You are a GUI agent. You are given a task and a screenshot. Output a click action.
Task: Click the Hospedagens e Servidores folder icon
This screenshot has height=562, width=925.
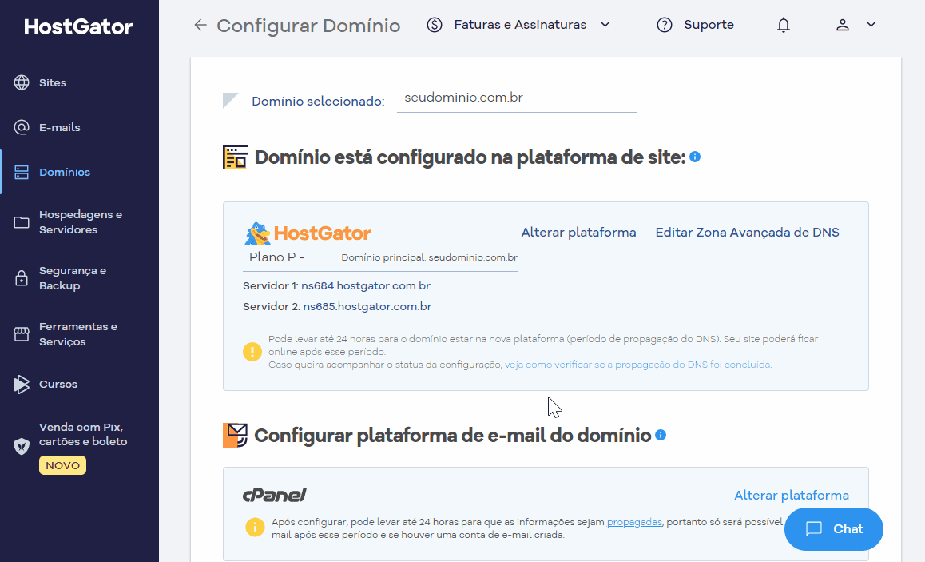(22, 222)
